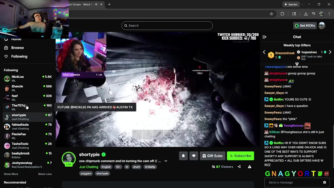This screenshot has width=334, height=188.
Task: Click Get KICKs button
Action: tap(305, 26)
